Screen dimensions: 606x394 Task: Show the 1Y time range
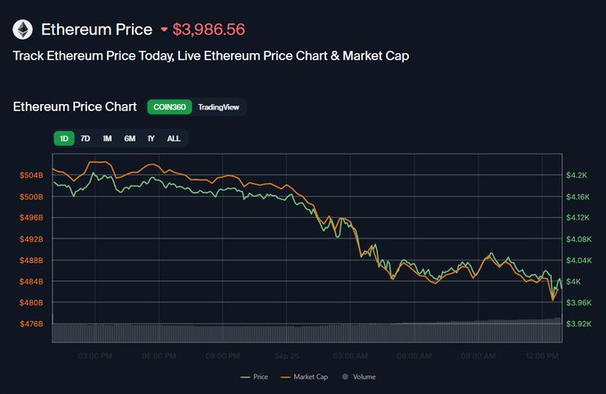tap(151, 138)
